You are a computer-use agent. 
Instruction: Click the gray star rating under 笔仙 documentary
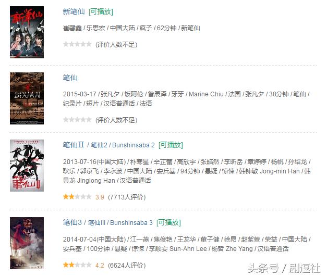pyautogui.click(x=77, y=120)
